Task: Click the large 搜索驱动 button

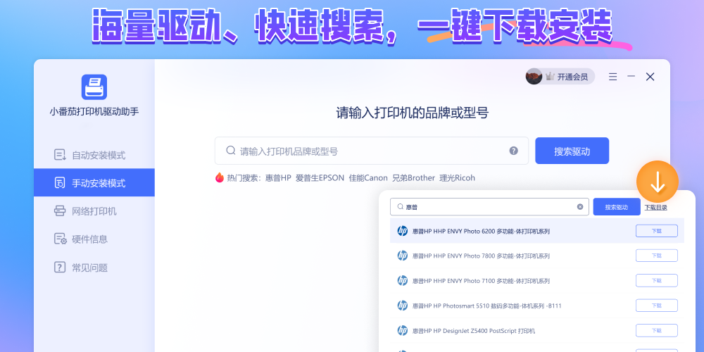Action: click(x=572, y=151)
